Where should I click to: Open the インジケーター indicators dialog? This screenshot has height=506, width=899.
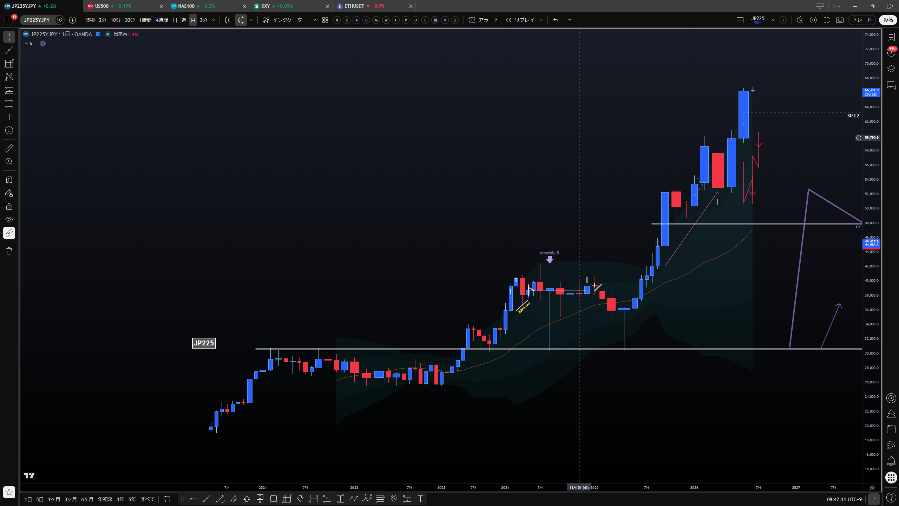[284, 20]
